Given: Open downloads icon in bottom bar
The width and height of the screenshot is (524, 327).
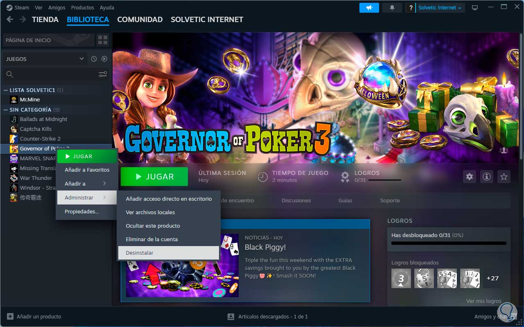Looking at the screenshot, I should [x=231, y=316].
